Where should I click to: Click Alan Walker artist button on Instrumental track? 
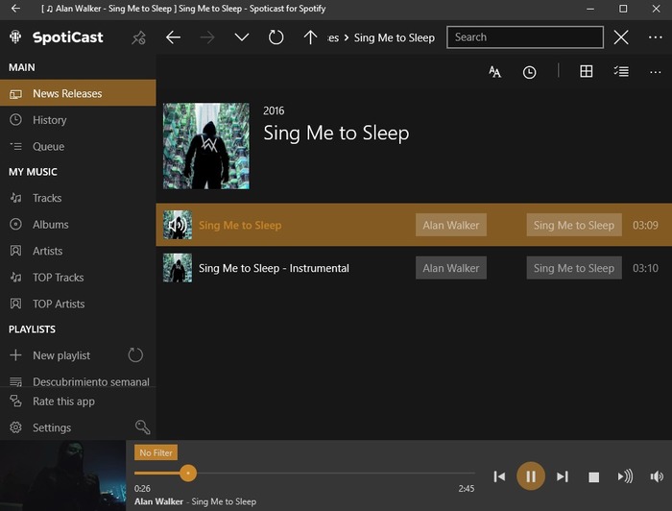click(x=451, y=268)
